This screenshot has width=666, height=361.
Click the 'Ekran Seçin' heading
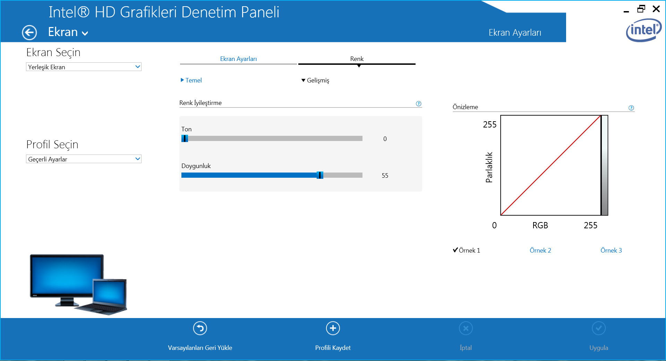tap(53, 52)
